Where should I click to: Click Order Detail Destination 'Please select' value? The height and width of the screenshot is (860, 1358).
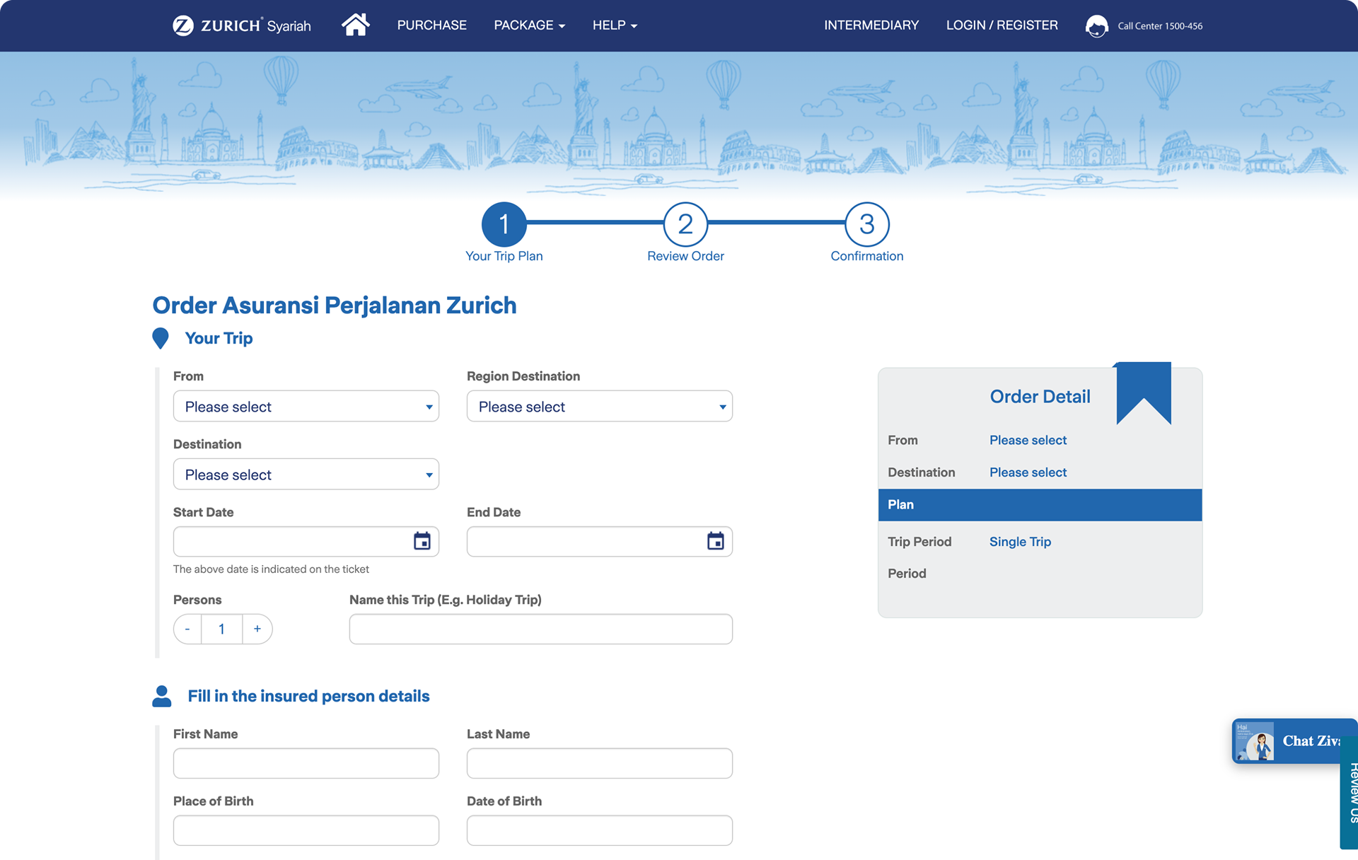coord(1028,472)
